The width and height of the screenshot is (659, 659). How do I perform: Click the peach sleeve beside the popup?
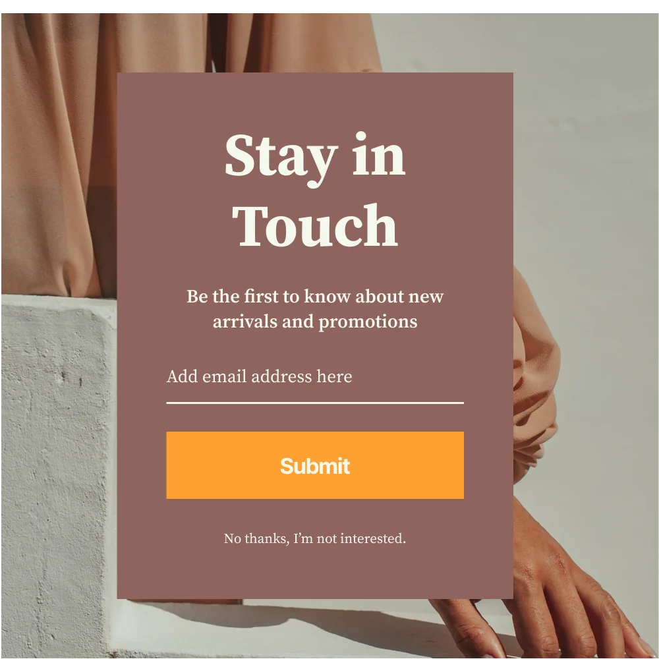(x=536, y=378)
